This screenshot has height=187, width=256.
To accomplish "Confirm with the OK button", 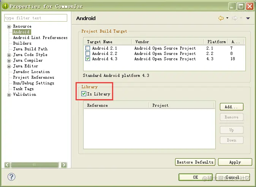I will (x=196, y=177).
